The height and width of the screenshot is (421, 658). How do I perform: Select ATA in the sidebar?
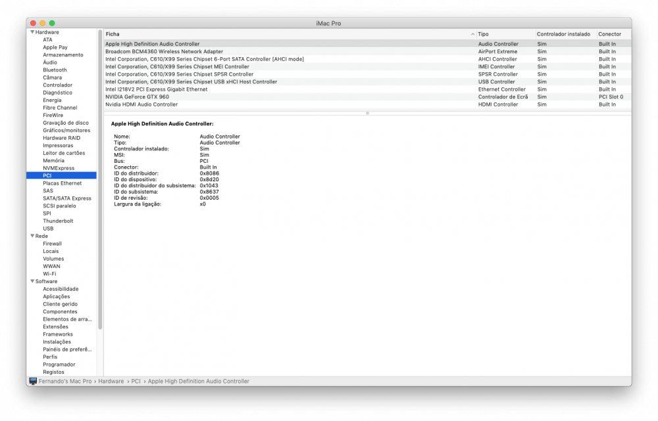coord(47,40)
